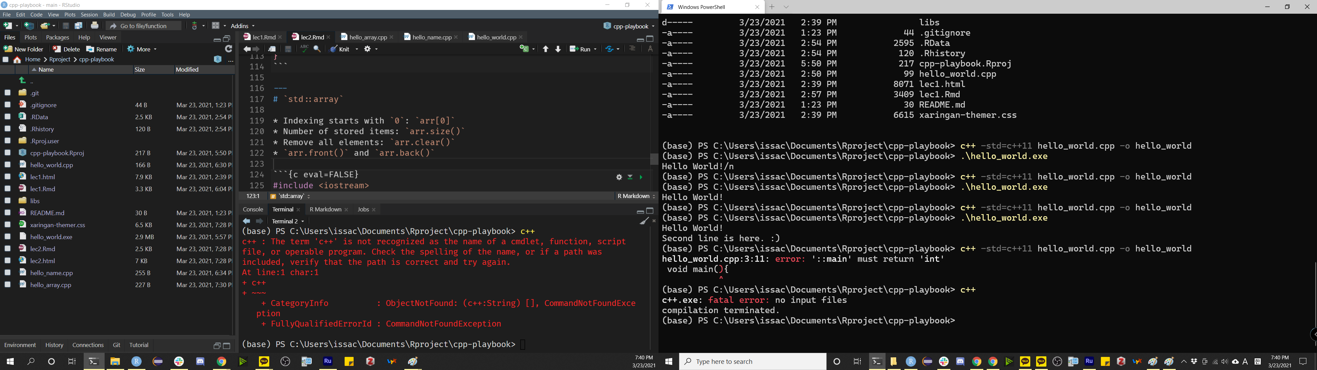Open the Session menu
Screen dimensions: 1317x370
(x=89, y=14)
